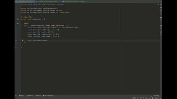Change the UTF-8 file encoding

pos(142,98)
